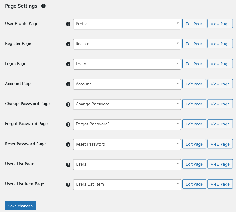This screenshot has height=212, width=236.
Task: Open the Forgot Password? page dropdown
Action: click(x=127, y=124)
